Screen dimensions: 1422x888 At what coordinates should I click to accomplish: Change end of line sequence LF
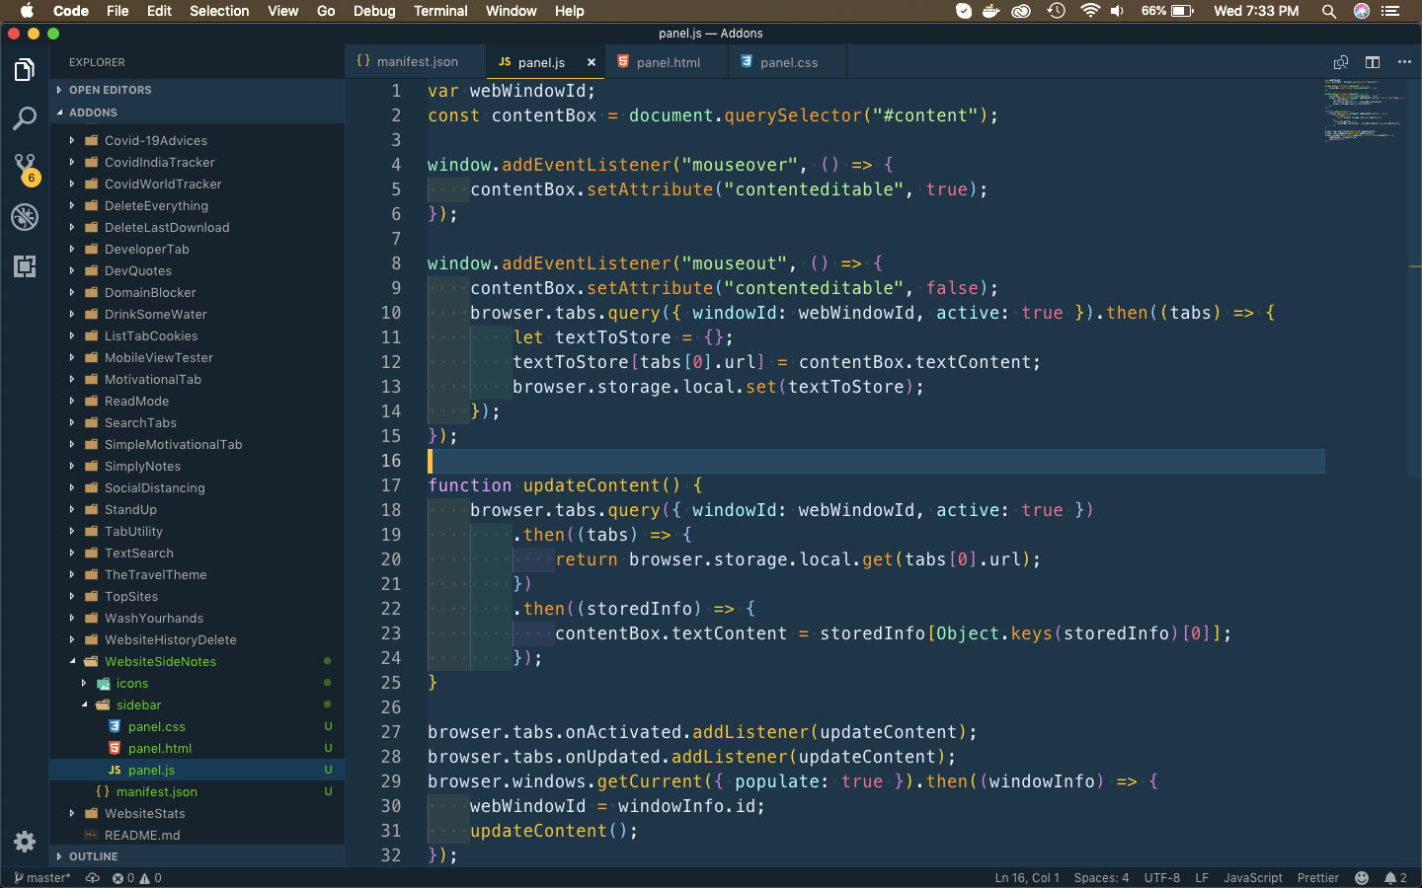click(1202, 878)
